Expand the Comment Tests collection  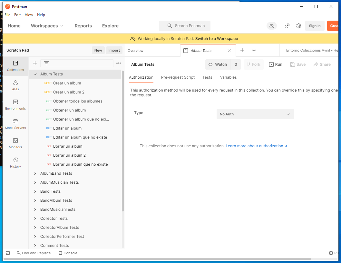click(x=35, y=246)
